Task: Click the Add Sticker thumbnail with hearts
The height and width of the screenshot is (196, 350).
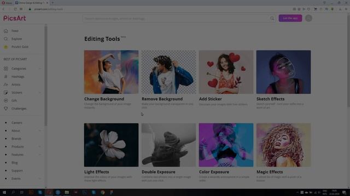Action: coord(226,72)
